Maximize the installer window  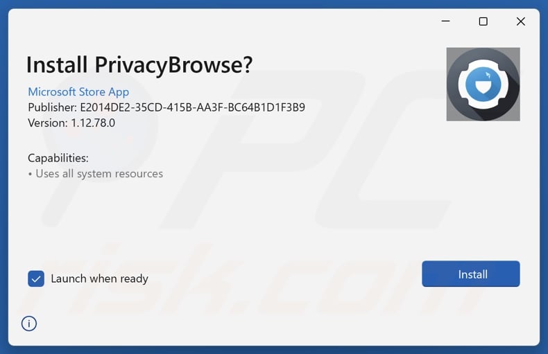click(483, 21)
